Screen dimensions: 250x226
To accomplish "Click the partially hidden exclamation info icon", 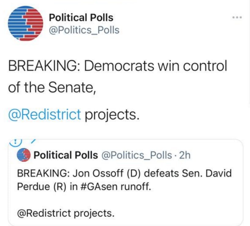I will pyautogui.click(x=16, y=142).
